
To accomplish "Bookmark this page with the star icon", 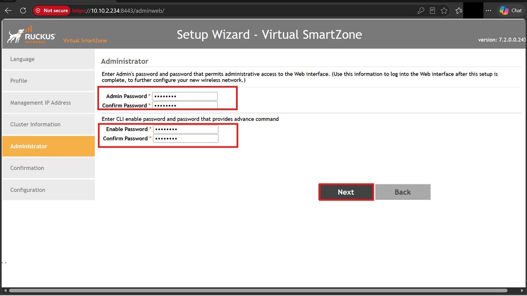I will click(x=444, y=11).
